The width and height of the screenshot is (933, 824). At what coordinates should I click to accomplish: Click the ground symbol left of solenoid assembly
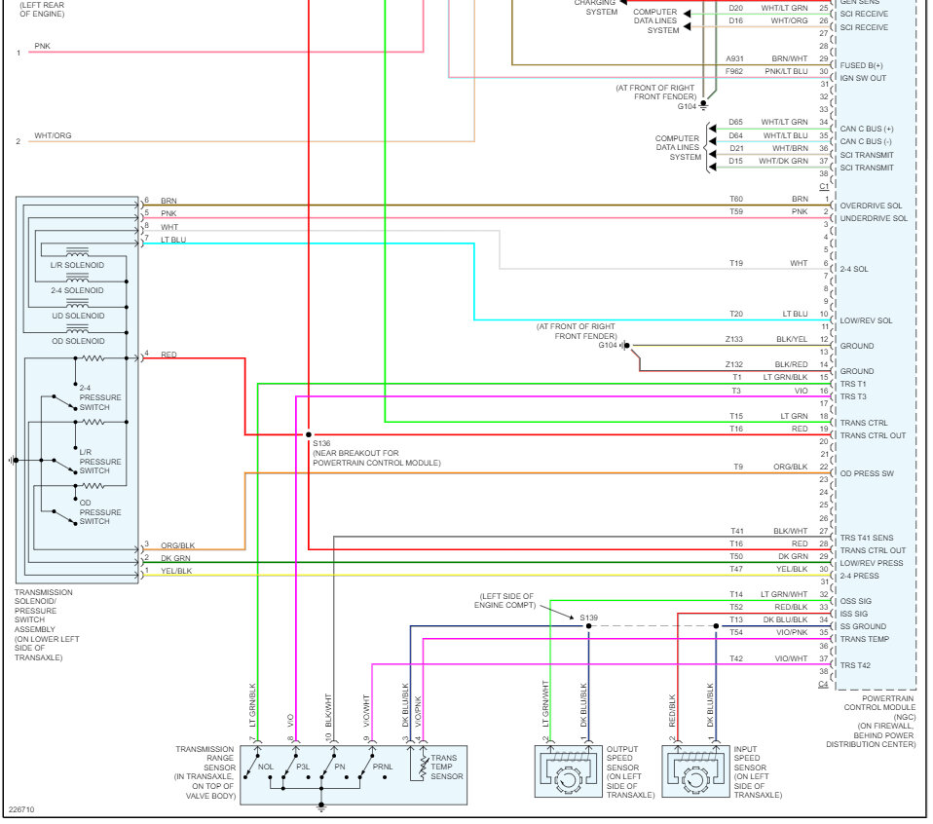tap(13, 460)
